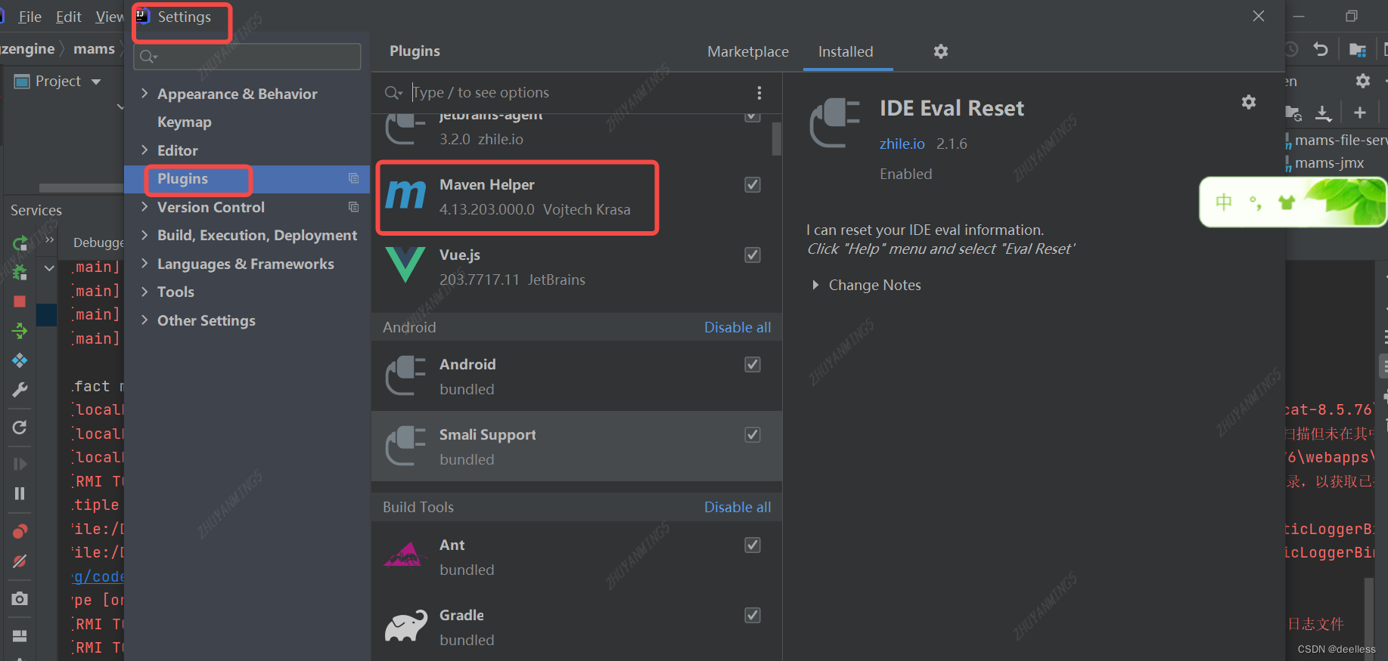Open the File menu
This screenshot has width=1388, height=661.
[x=29, y=17]
